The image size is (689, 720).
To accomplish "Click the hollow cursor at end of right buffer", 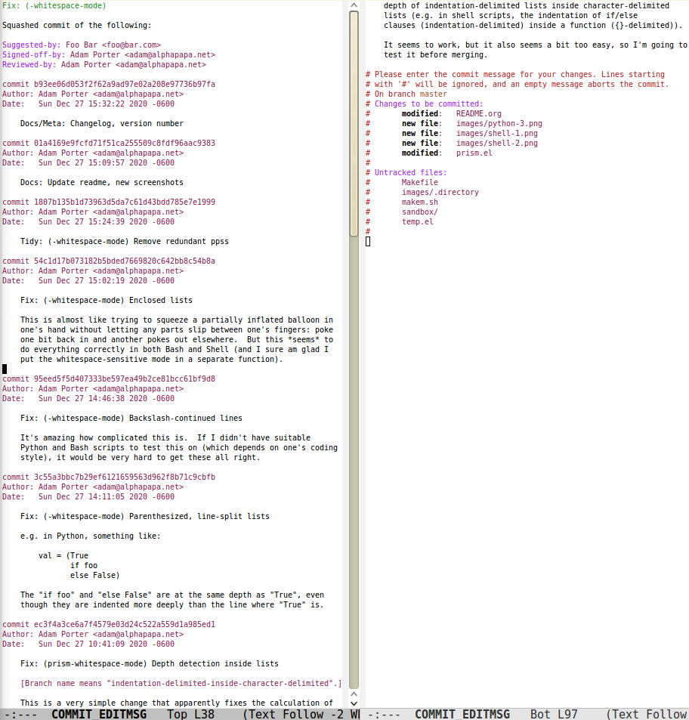I will point(368,242).
